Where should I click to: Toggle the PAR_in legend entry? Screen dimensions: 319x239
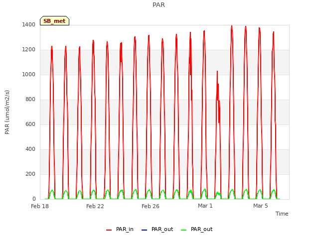tap(120, 230)
